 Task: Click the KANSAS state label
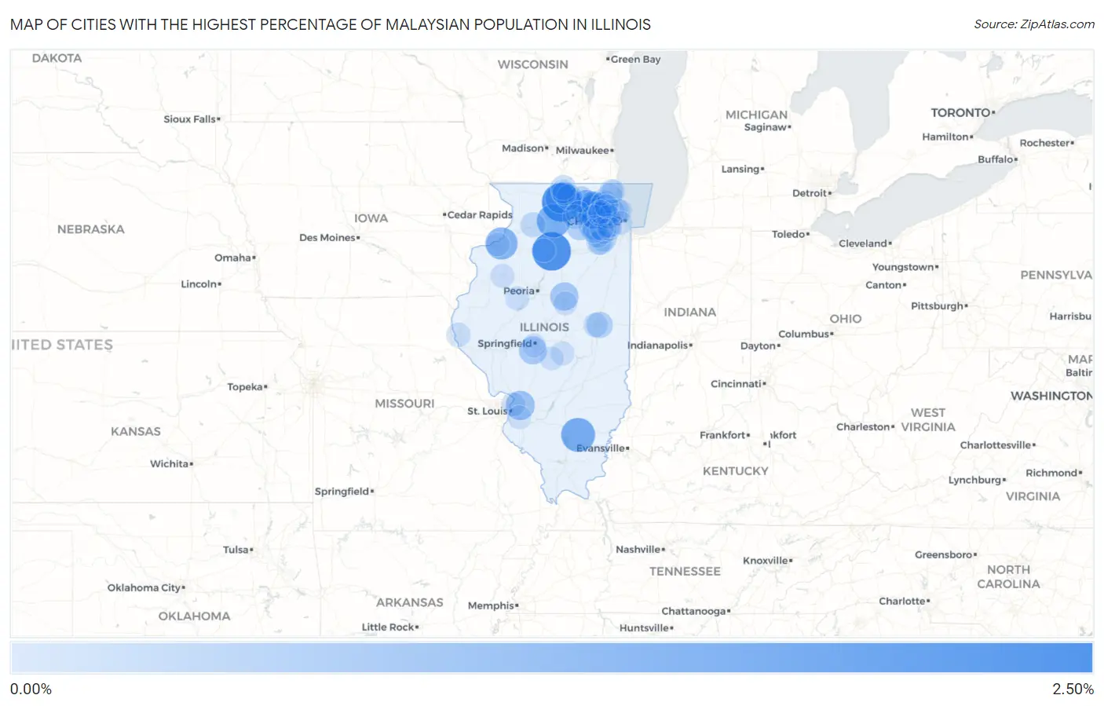tap(135, 431)
